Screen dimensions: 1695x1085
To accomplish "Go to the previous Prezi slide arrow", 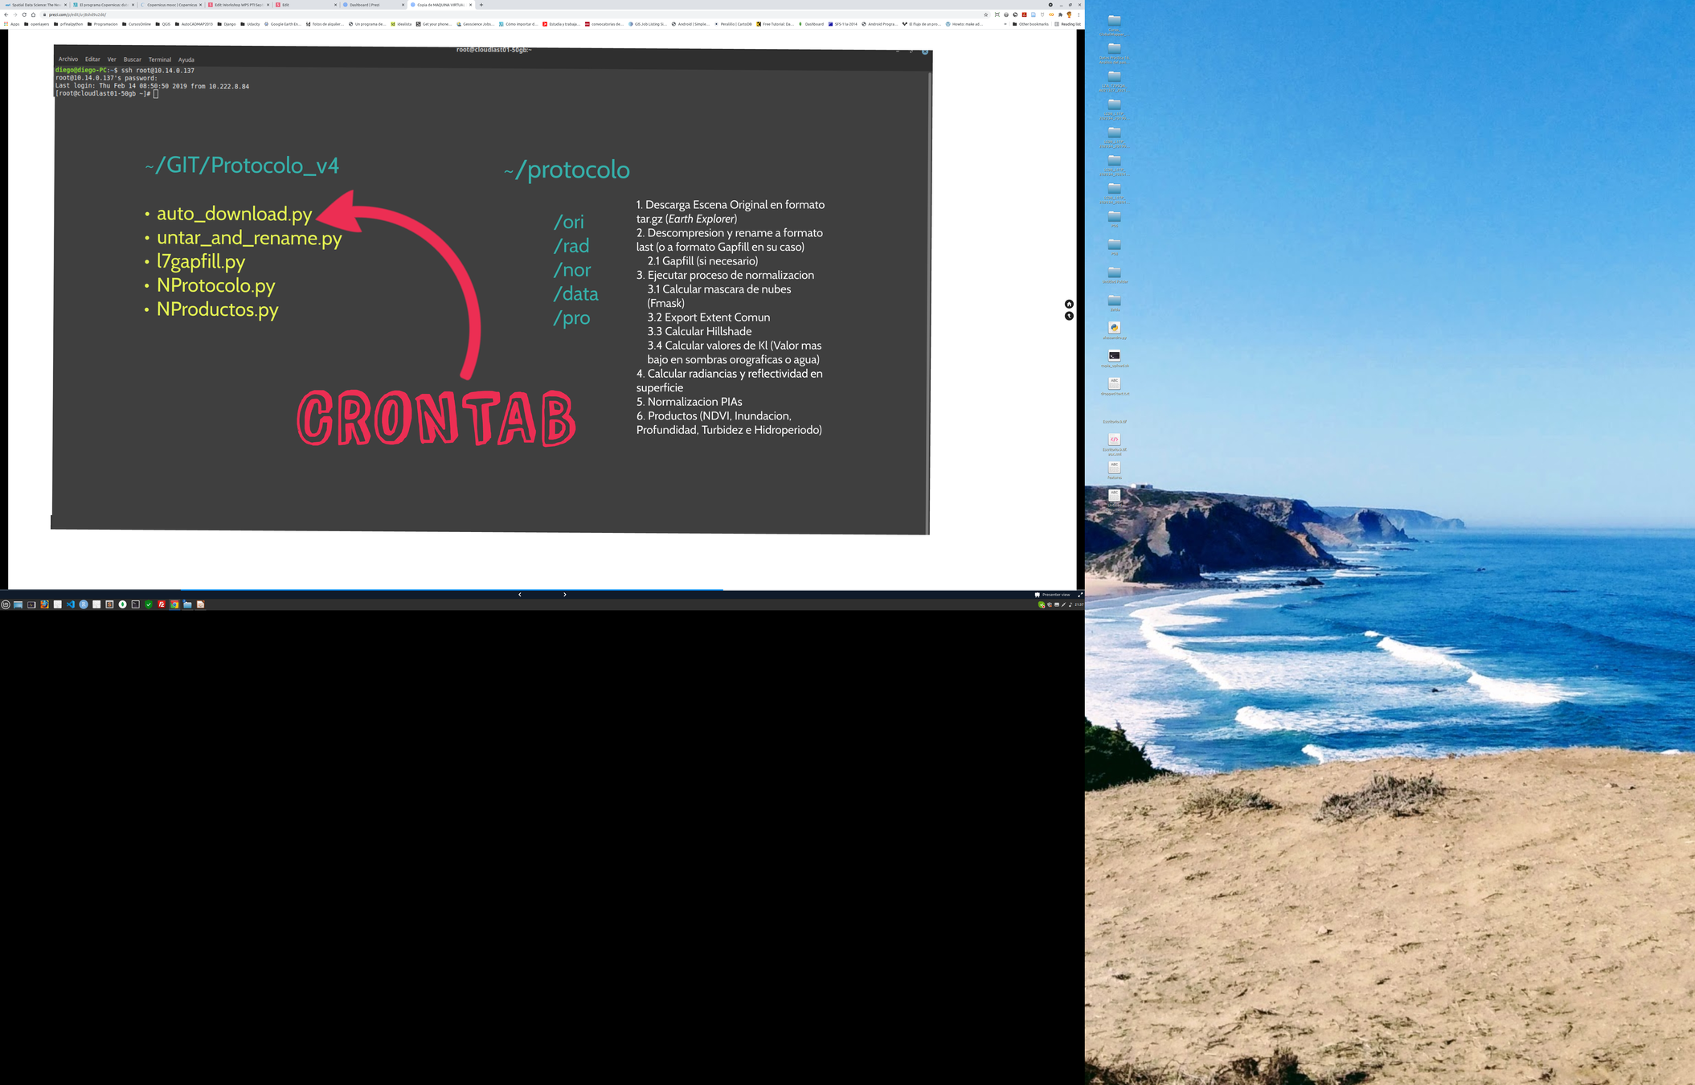I will (520, 595).
